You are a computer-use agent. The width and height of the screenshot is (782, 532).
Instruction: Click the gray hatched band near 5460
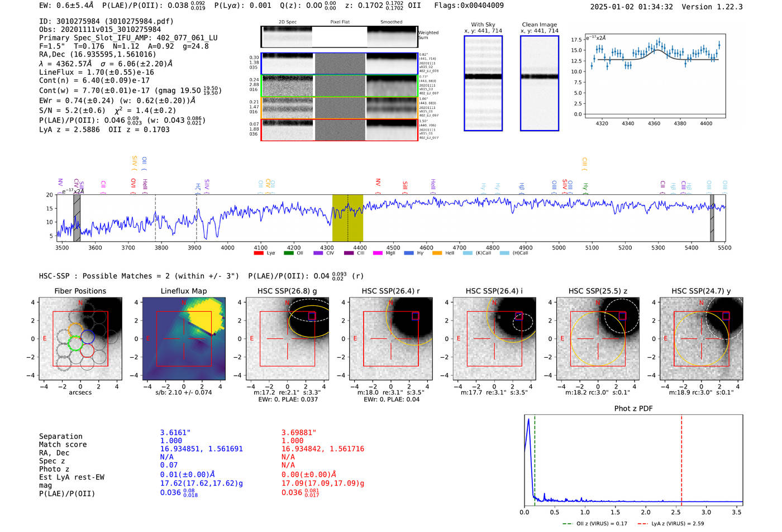(x=712, y=218)
